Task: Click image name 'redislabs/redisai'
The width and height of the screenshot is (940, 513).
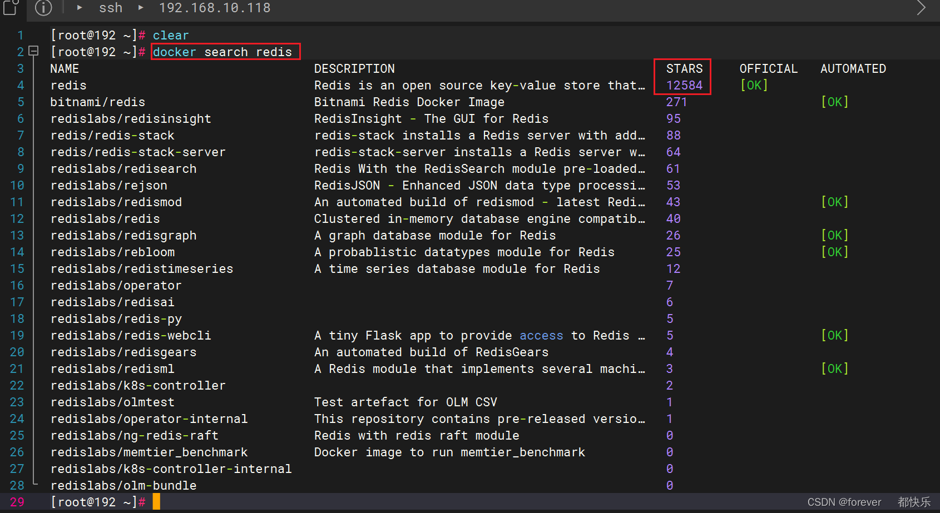Action: (x=112, y=302)
